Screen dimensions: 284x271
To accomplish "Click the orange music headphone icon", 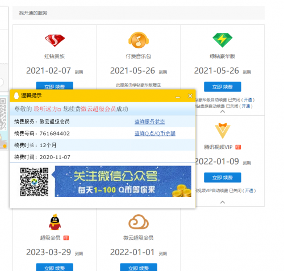I will pyautogui.click(x=139, y=40).
